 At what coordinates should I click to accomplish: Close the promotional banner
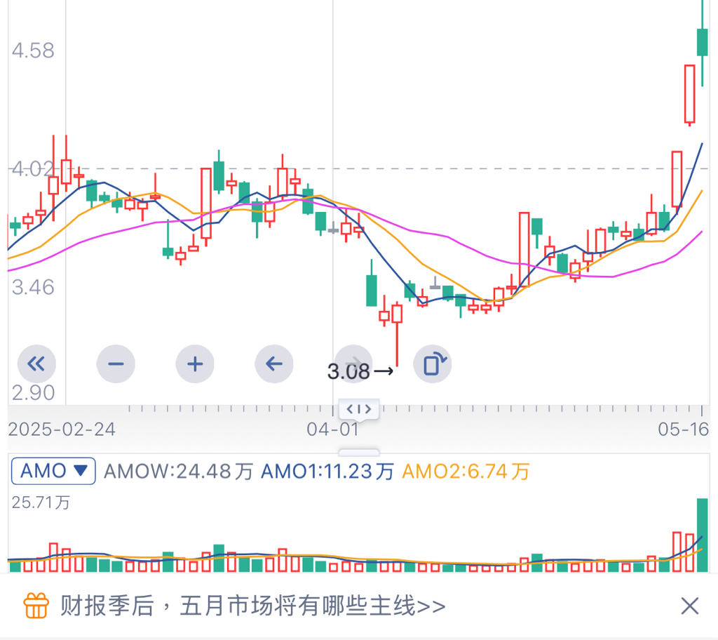(690, 606)
